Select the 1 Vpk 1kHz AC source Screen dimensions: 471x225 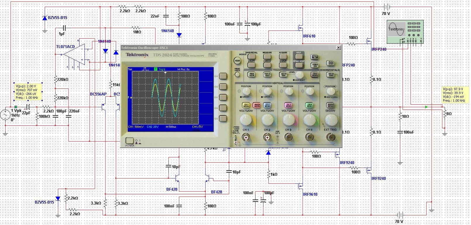[x=5, y=115]
